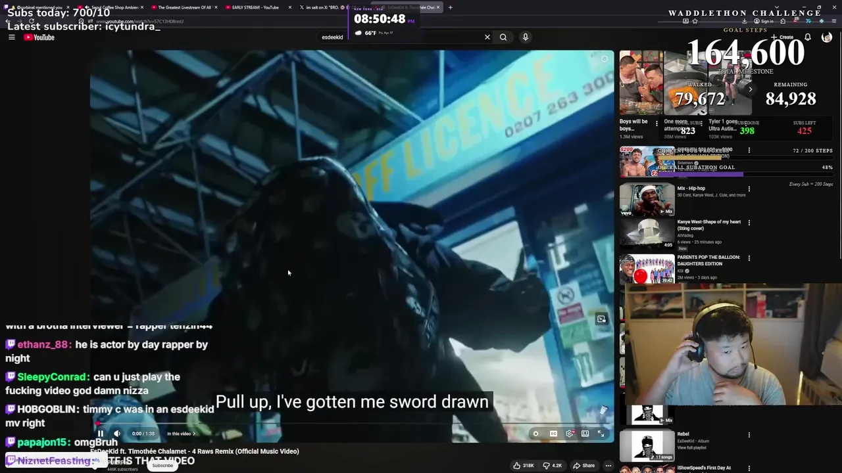Open the browser application menu button

click(x=834, y=21)
